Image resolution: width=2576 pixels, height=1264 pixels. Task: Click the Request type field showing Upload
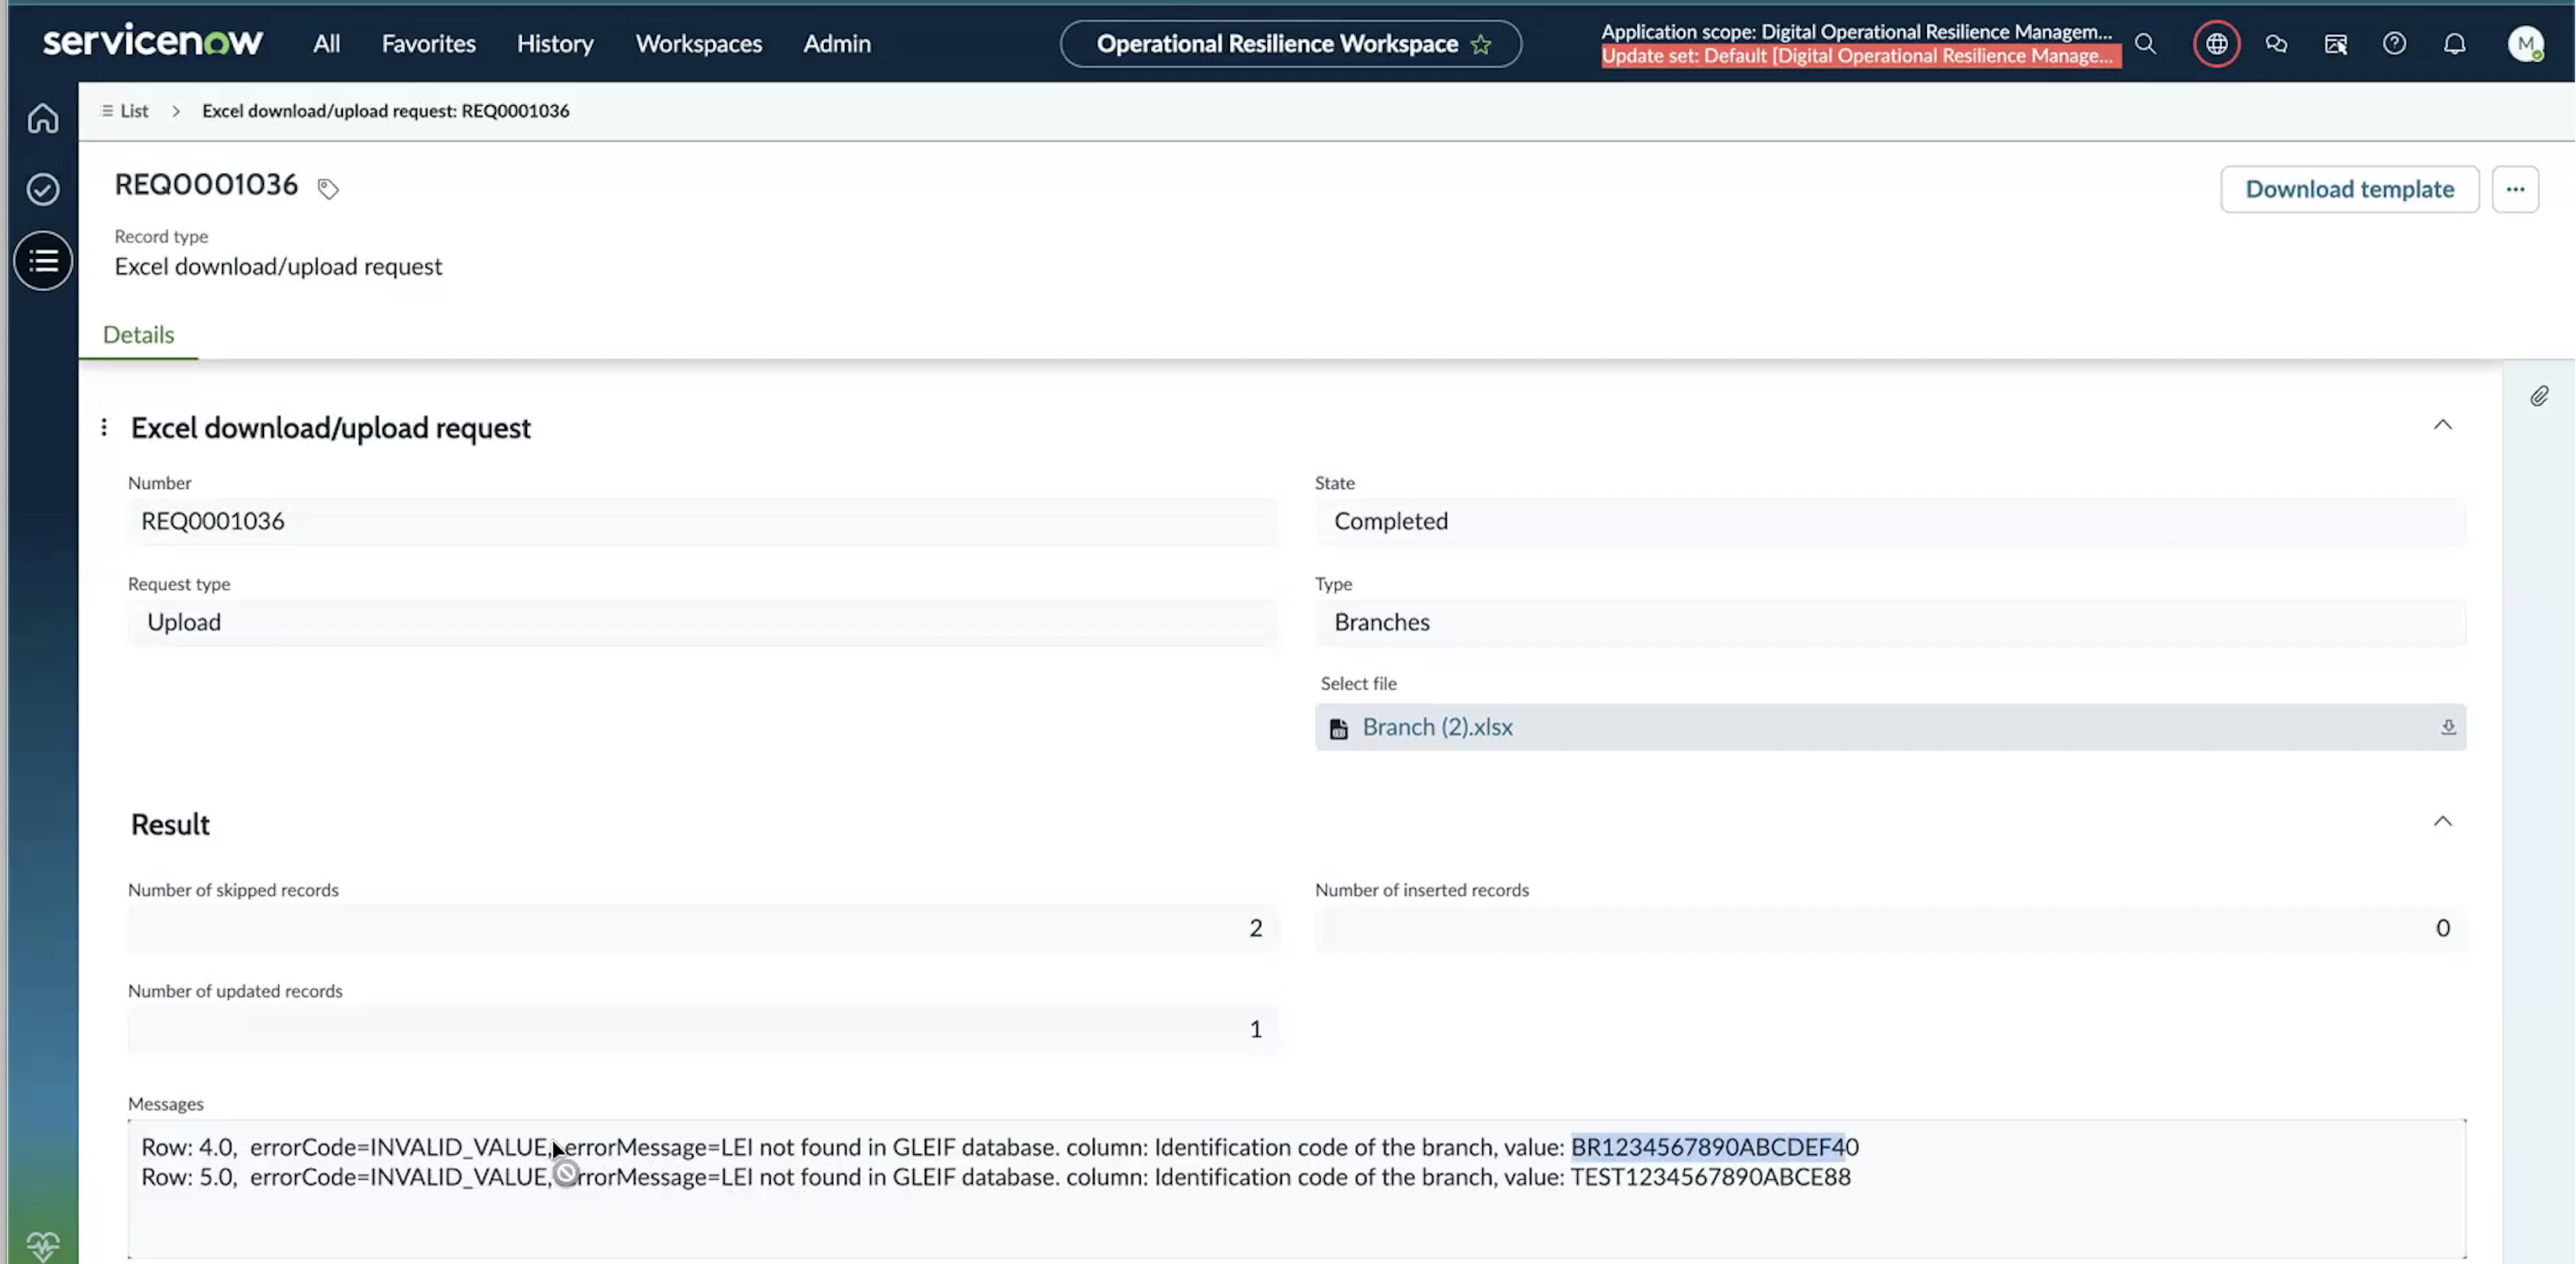703,622
